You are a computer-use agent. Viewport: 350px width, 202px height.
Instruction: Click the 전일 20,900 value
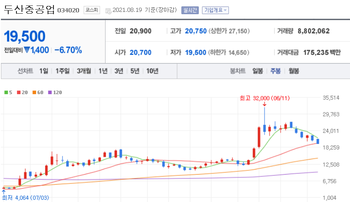point(140,31)
